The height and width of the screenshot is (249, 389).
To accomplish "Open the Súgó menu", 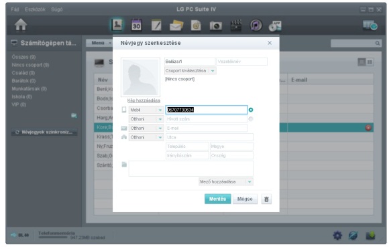I will tap(57, 9).
